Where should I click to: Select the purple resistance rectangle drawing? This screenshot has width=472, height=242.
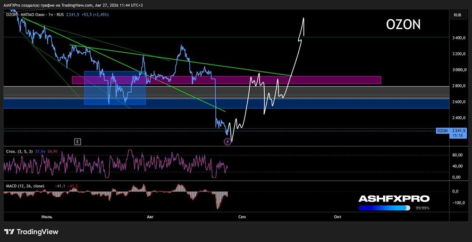[227, 80]
